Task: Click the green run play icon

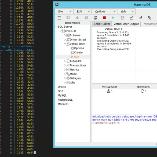Action: click(113, 18)
